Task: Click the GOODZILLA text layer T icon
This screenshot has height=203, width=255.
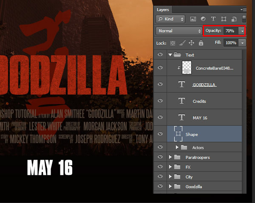Action: click(181, 84)
